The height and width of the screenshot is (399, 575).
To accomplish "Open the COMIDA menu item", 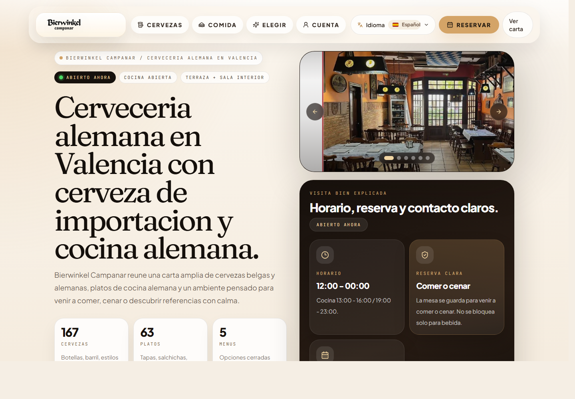I will pyautogui.click(x=218, y=25).
